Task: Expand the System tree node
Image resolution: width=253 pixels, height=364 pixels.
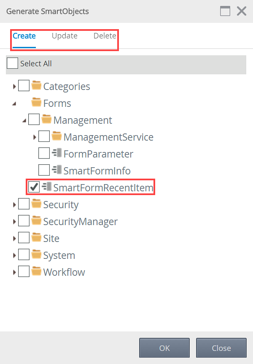Action: pyautogui.click(x=15, y=255)
